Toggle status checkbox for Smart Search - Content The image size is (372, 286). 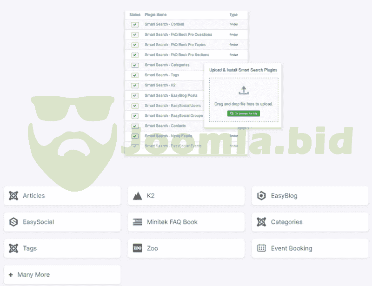(135, 25)
